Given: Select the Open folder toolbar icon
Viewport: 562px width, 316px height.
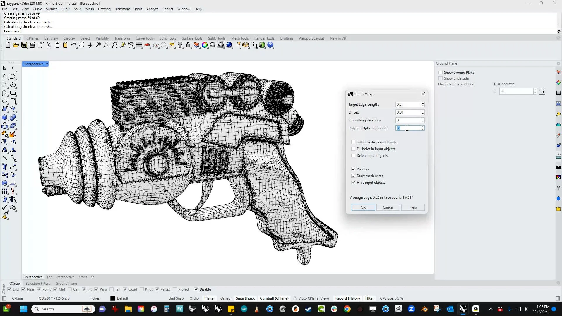Looking at the screenshot, I should tap(16, 45).
